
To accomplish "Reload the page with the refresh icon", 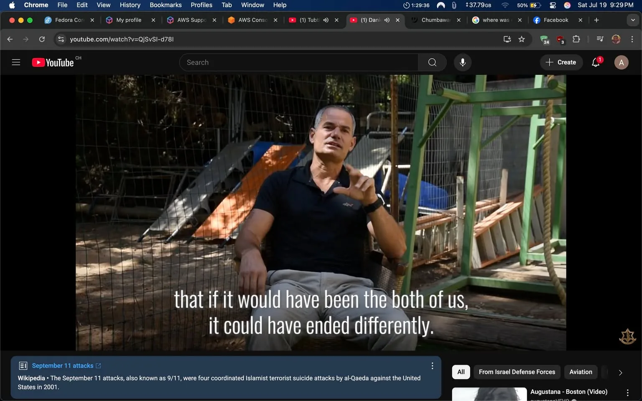I will tap(42, 39).
